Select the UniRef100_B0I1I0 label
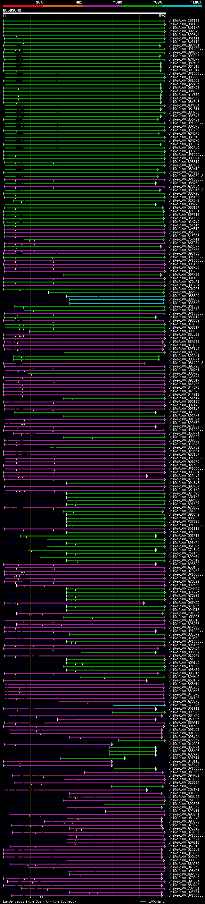 tap(184, 42)
